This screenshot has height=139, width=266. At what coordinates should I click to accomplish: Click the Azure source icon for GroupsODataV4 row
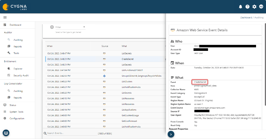point(104,76)
